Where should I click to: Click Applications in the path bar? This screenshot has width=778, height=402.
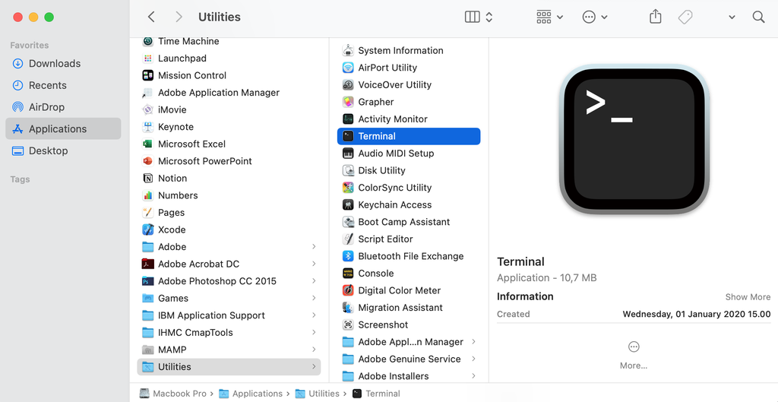point(257,394)
